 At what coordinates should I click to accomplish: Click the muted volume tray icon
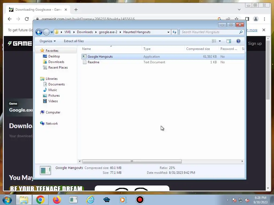[247, 200]
